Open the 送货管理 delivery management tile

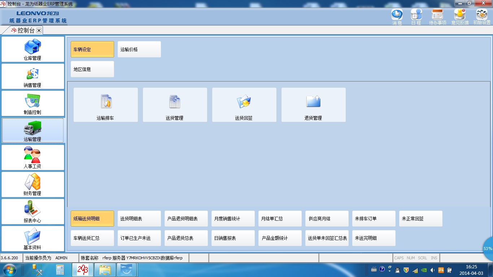click(x=175, y=105)
